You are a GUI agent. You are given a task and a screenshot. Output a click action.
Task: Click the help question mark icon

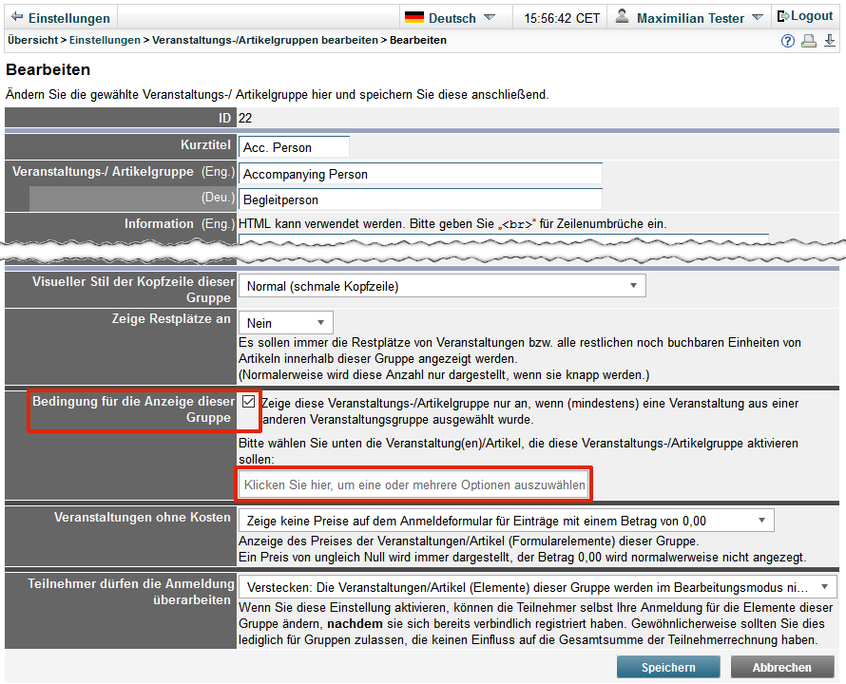pos(788,41)
